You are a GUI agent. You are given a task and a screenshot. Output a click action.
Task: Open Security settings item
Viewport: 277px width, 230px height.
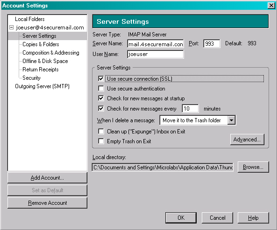[x=31, y=78]
